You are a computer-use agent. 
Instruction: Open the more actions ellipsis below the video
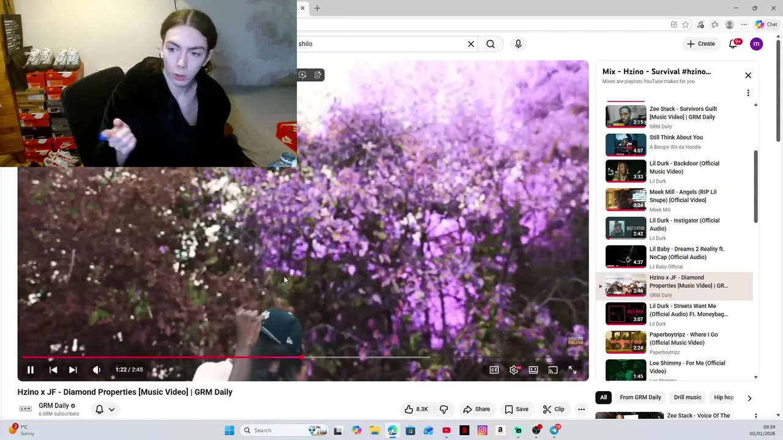582,409
